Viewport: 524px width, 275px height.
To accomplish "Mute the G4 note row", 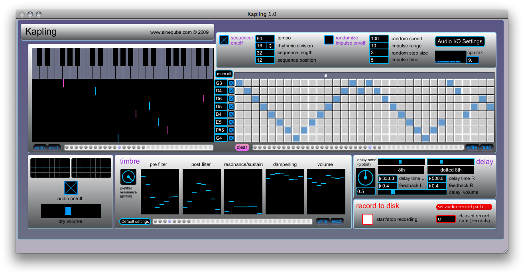I will 231,138.
